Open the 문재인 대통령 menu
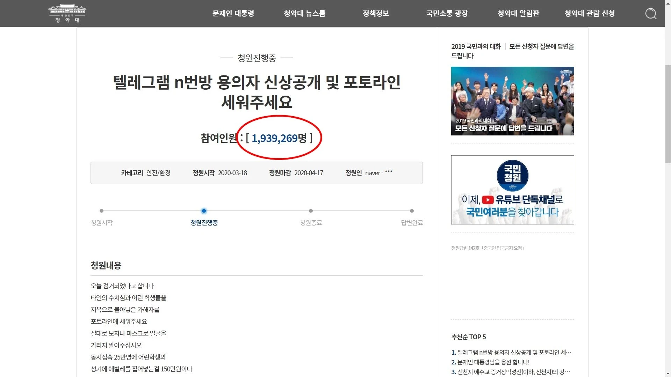 [x=233, y=13]
